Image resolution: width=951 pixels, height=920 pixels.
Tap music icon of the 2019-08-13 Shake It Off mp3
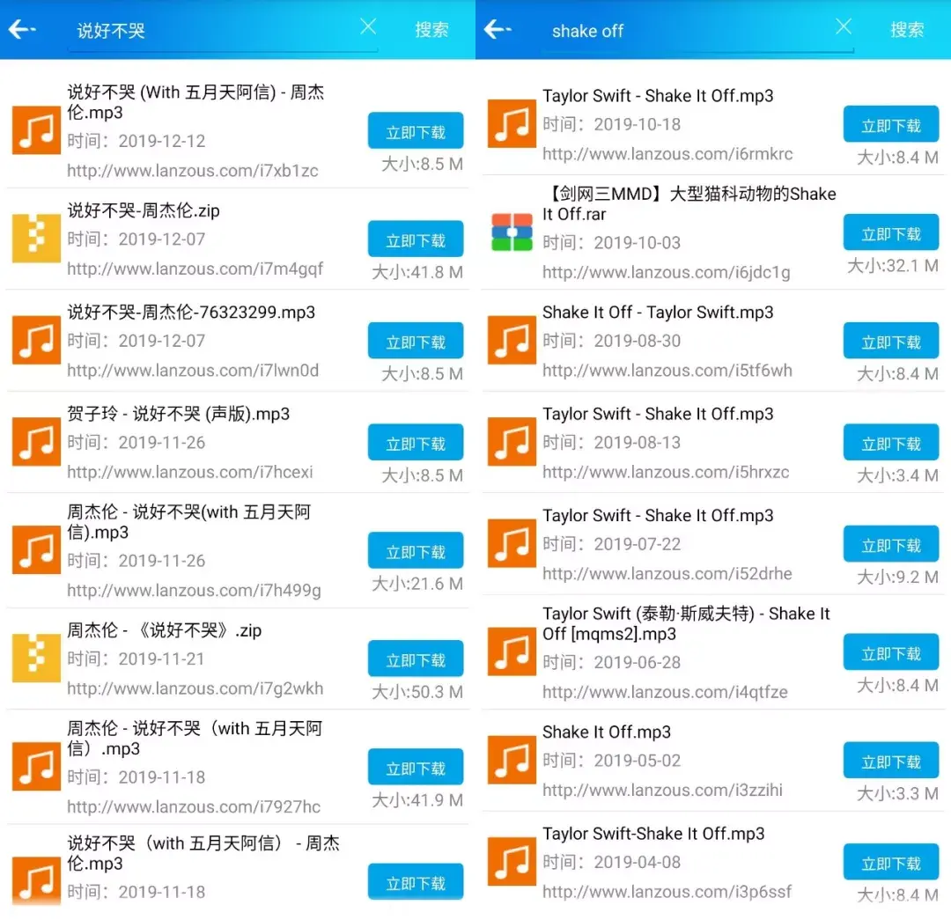coord(512,441)
